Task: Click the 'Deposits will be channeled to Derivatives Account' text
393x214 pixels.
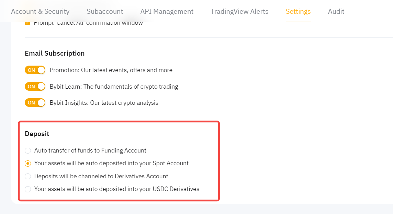Action: 101,176
